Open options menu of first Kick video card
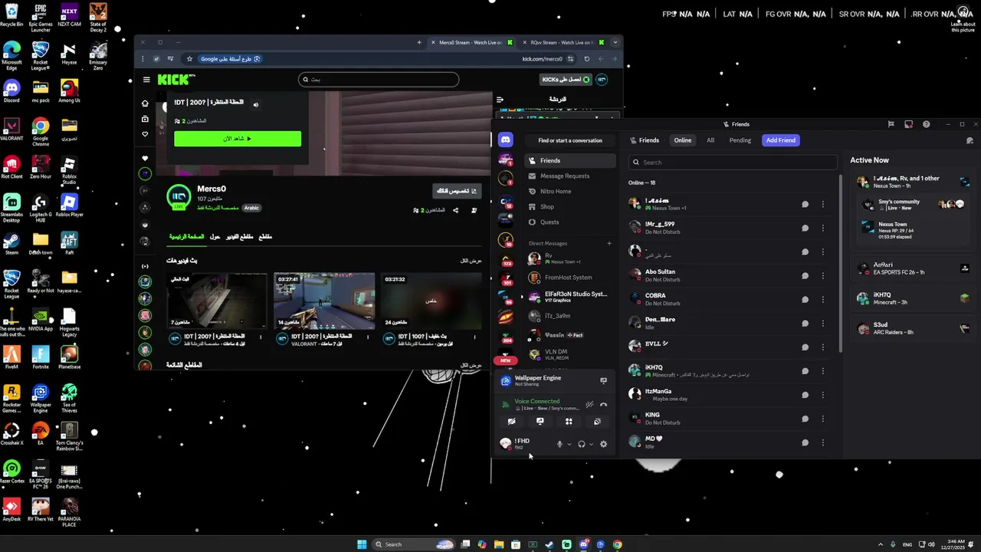 coord(261,337)
